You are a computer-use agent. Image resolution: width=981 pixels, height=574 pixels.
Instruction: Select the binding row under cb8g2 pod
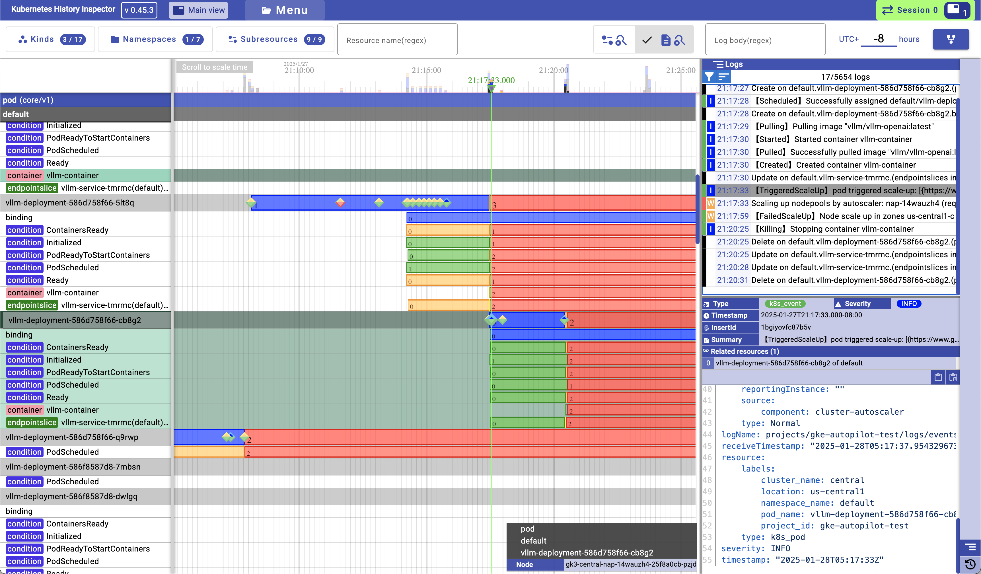(85, 335)
